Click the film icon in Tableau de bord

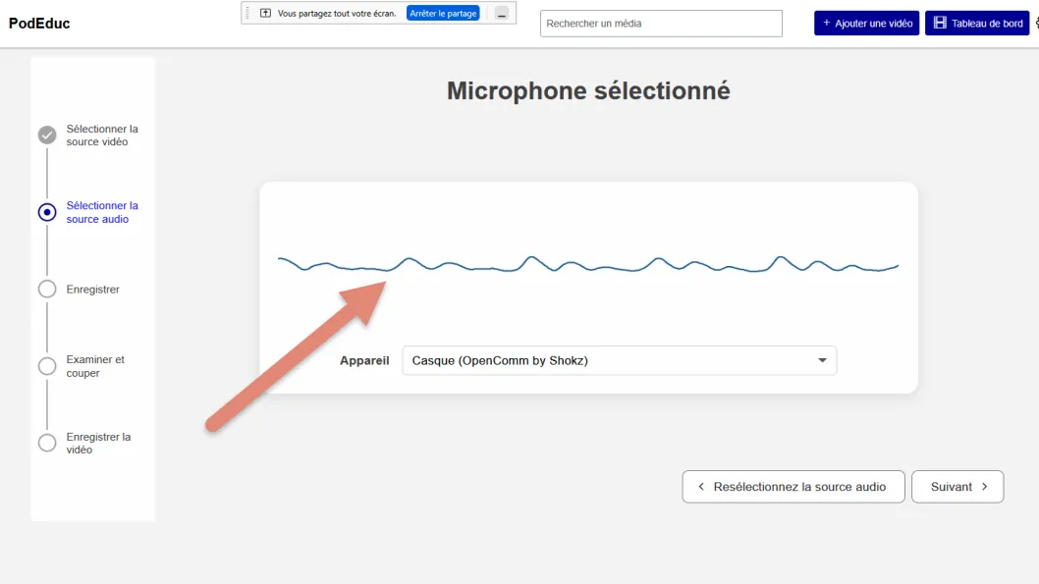click(x=940, y=23)
